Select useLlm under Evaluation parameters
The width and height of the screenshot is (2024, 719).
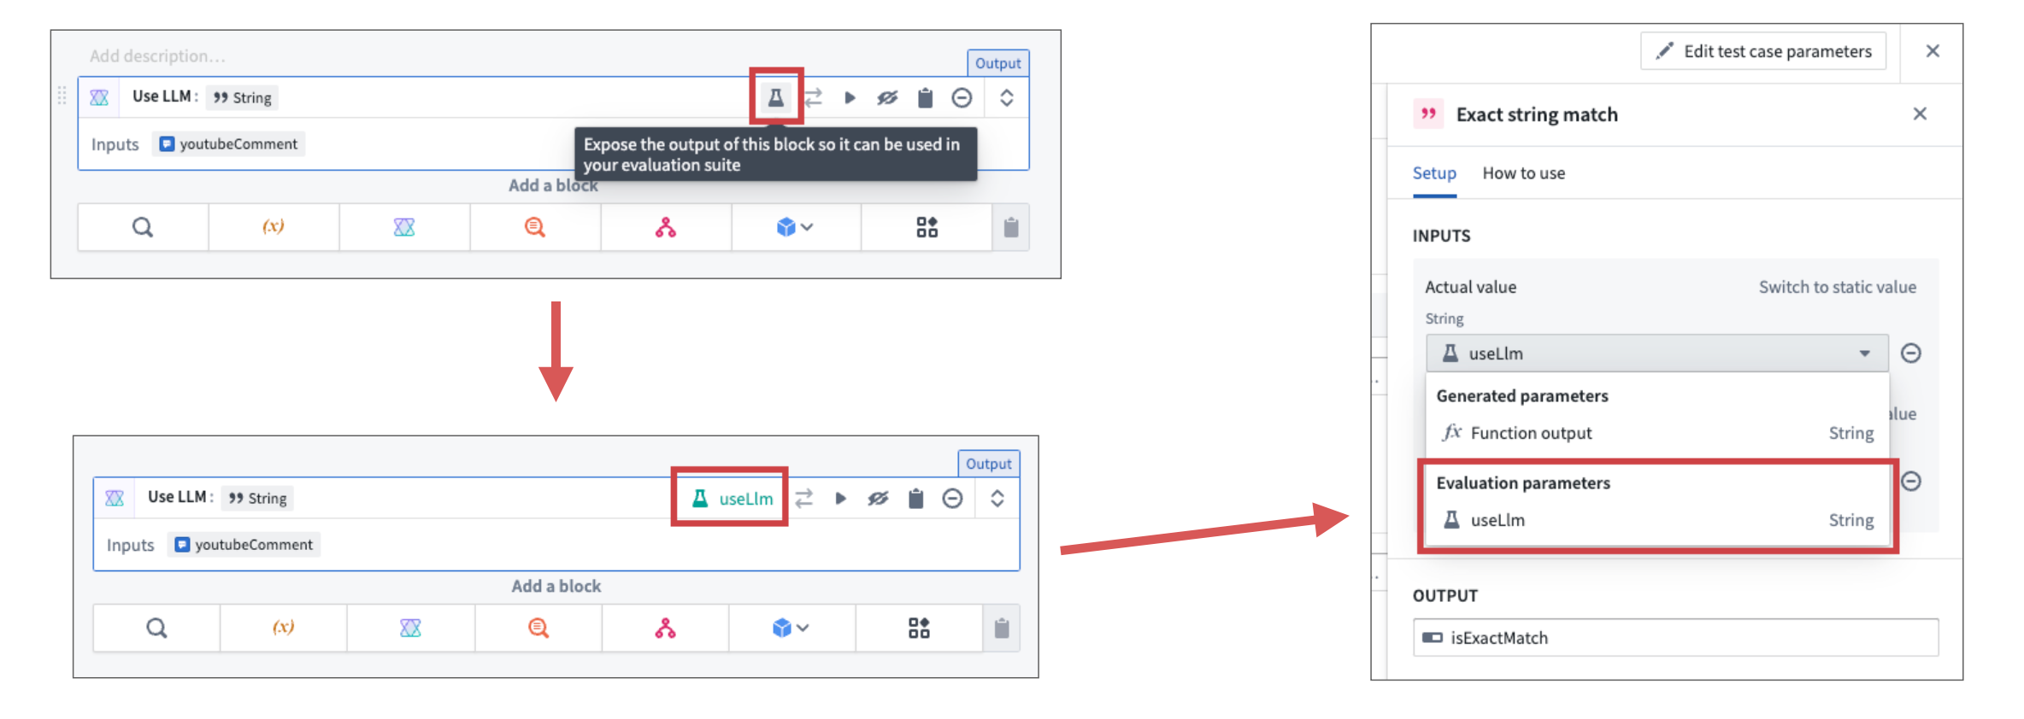1656,519
